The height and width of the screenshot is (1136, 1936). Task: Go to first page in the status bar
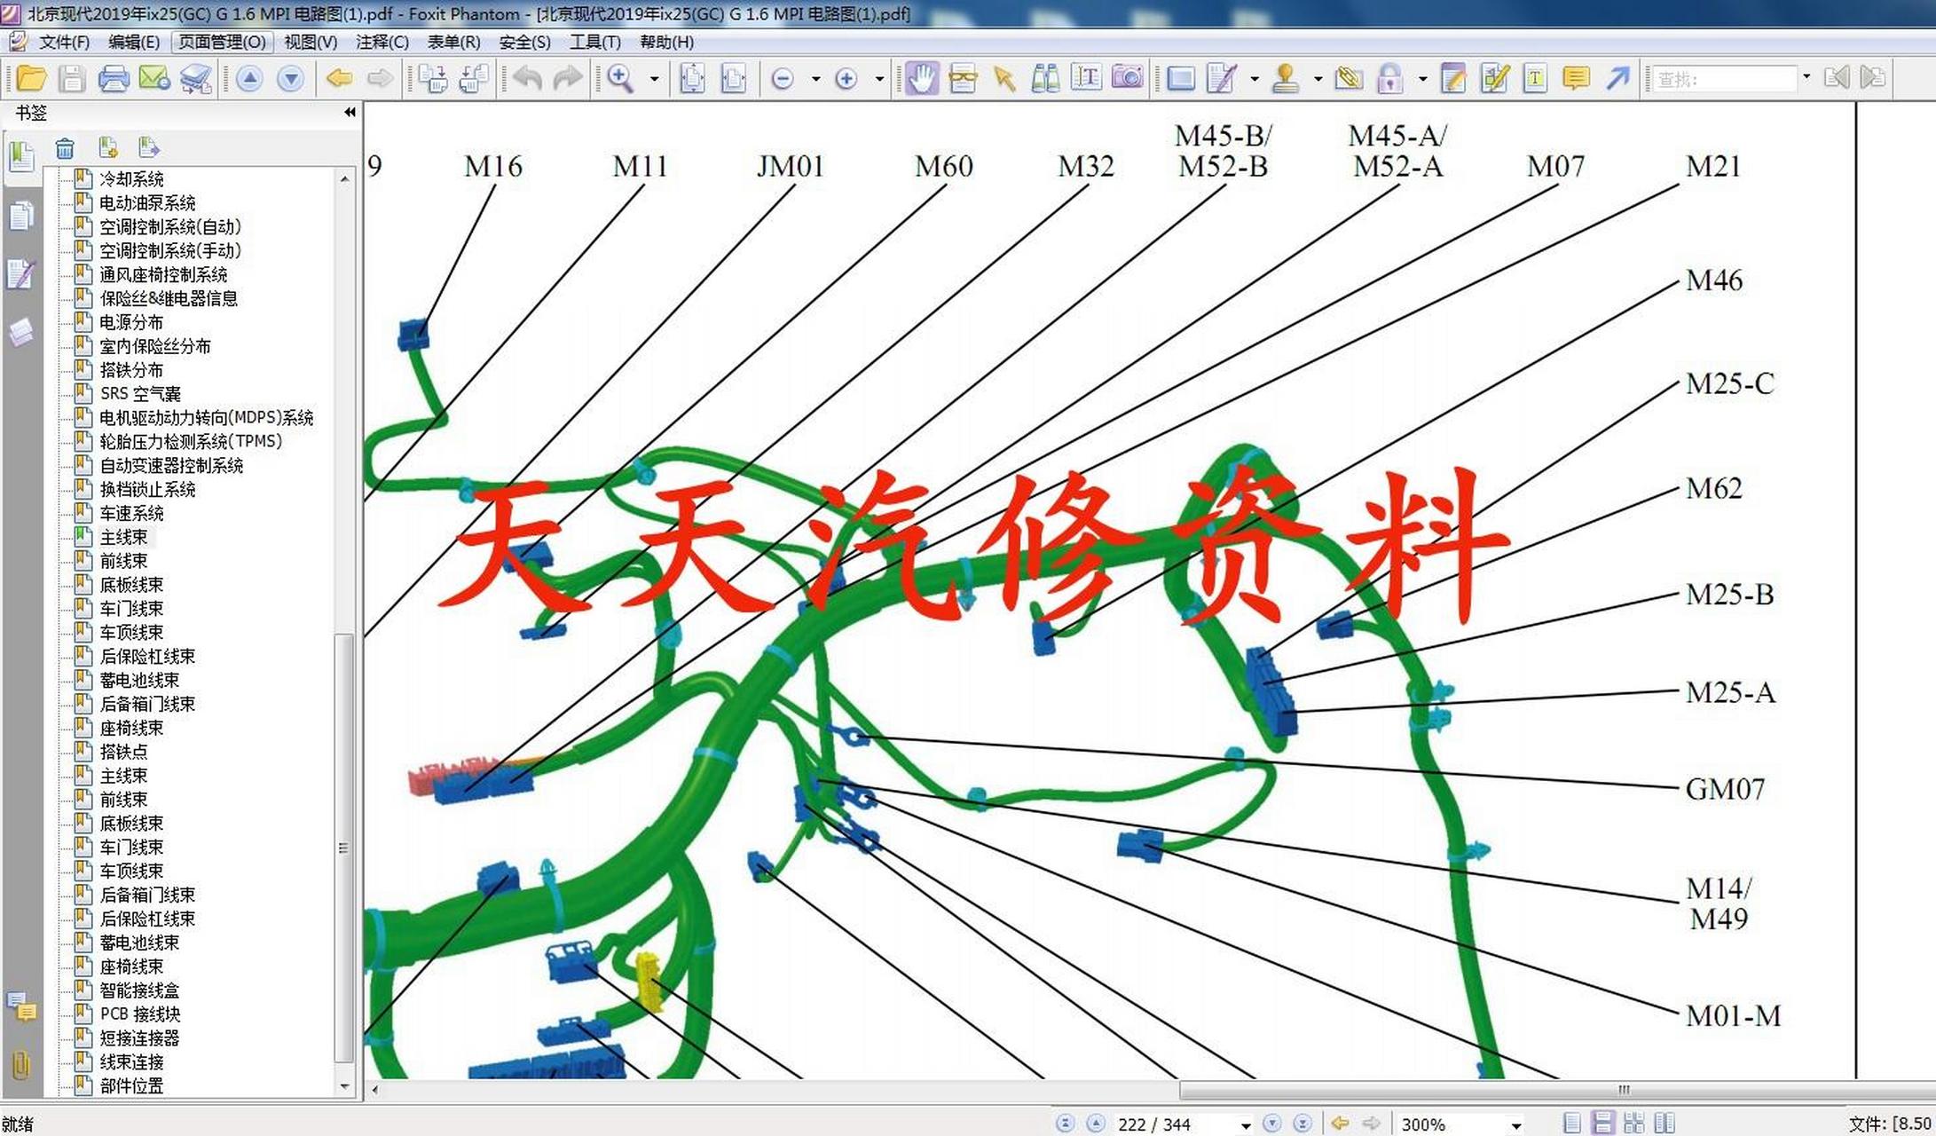pos(1066,1124)
